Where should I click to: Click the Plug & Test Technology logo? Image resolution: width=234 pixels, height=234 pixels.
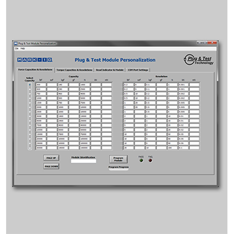click(x=198, y=59)
